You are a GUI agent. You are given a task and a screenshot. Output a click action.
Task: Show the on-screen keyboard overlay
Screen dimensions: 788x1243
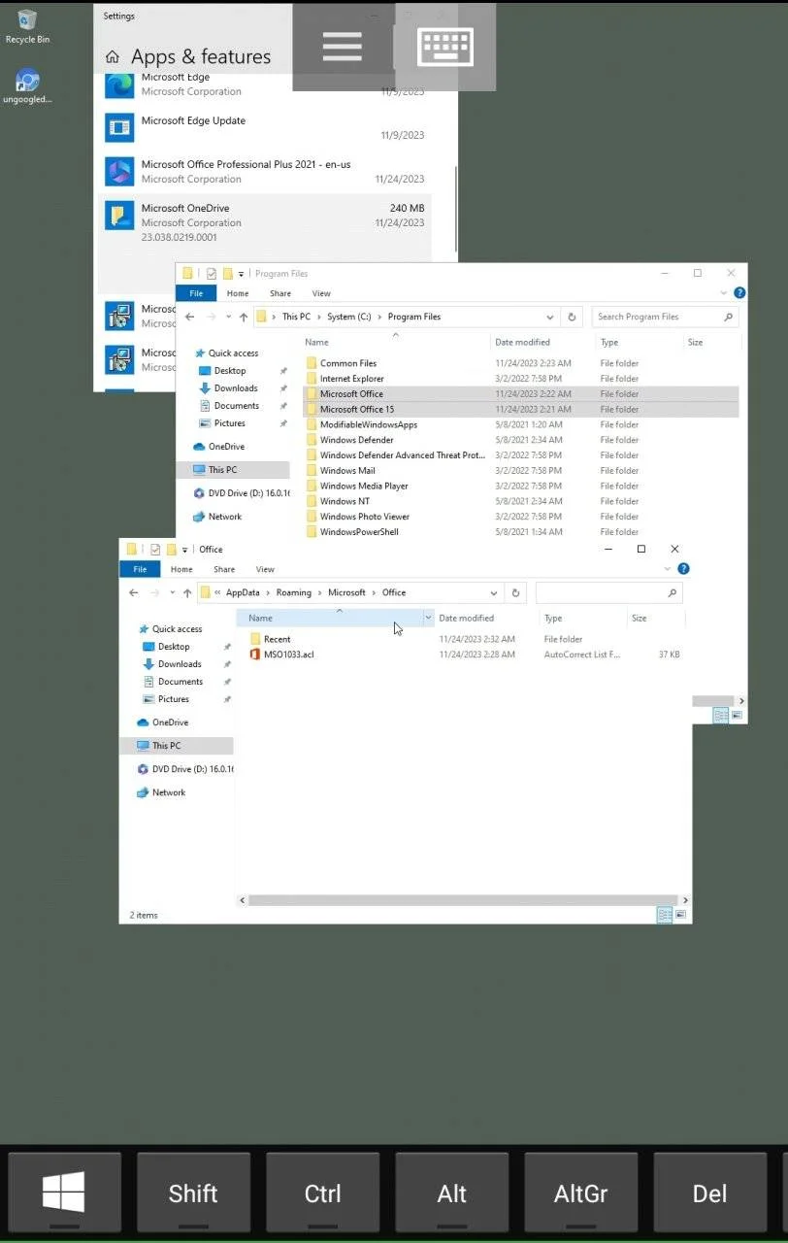[x=445, y=47]
